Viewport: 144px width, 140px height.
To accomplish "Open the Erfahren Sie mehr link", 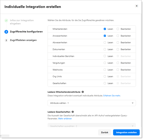I will pyautogui.click(x=112, y=96).
